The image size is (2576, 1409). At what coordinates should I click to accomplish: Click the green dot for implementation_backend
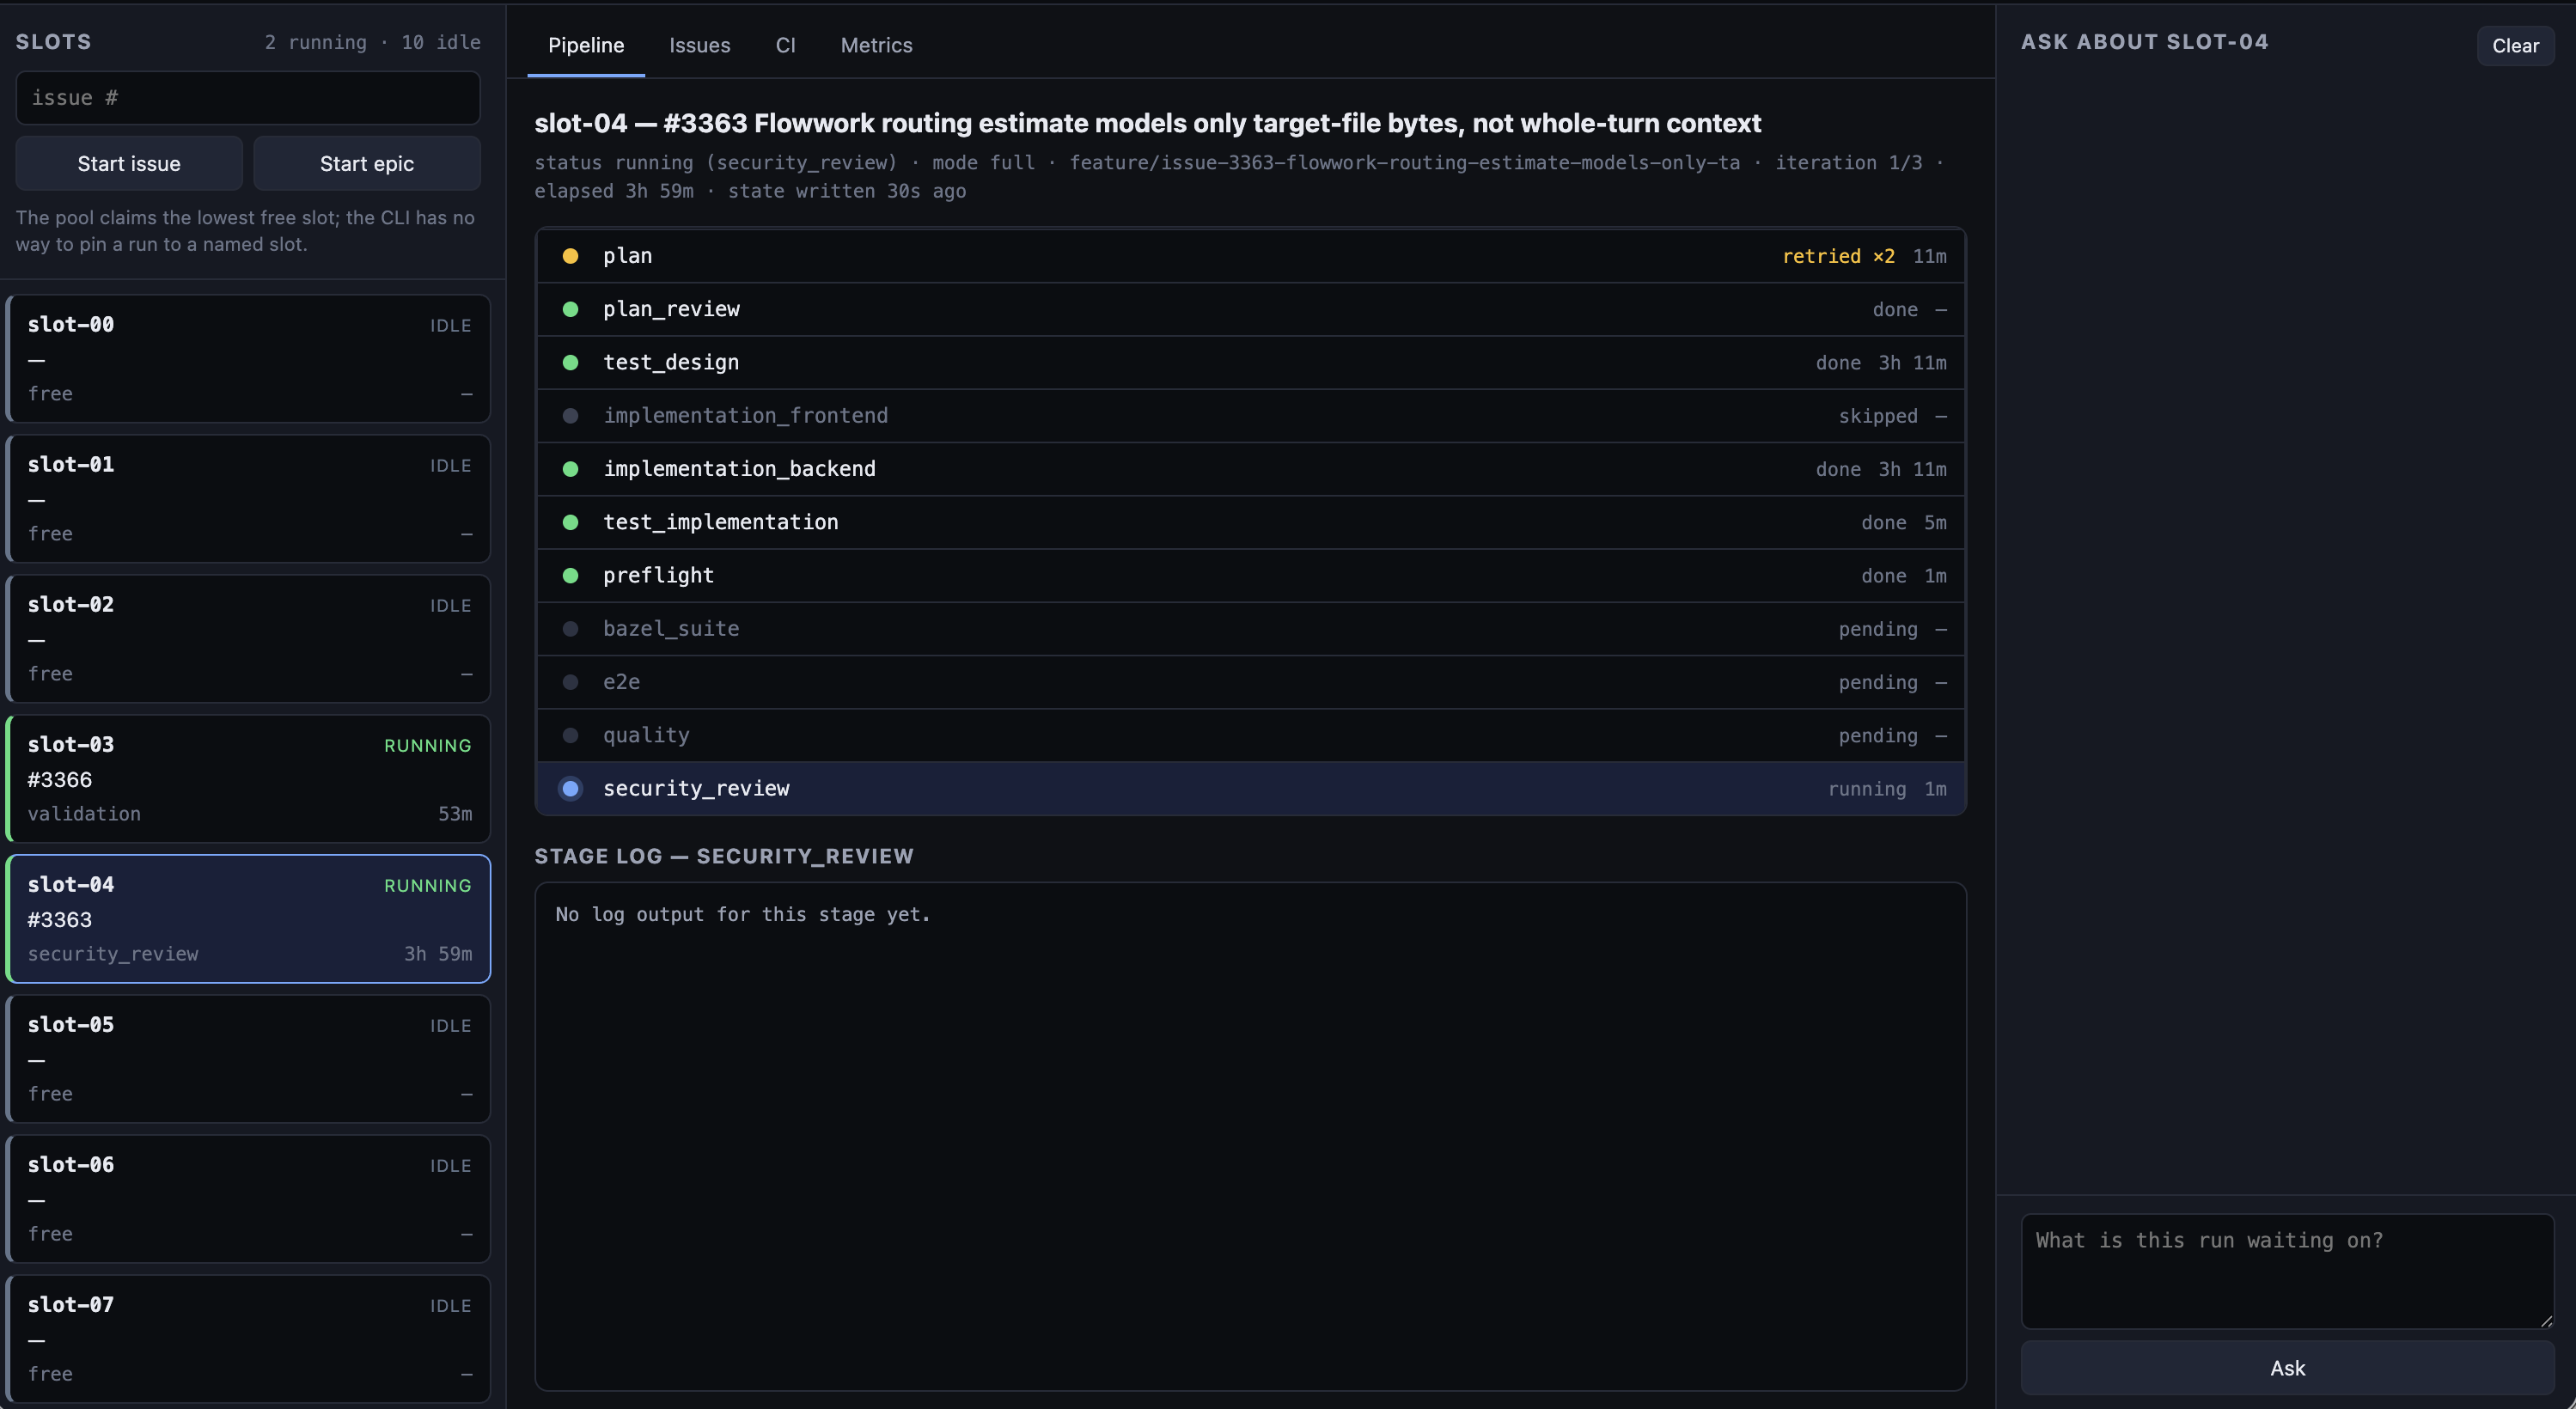click(x=570, y=469)
